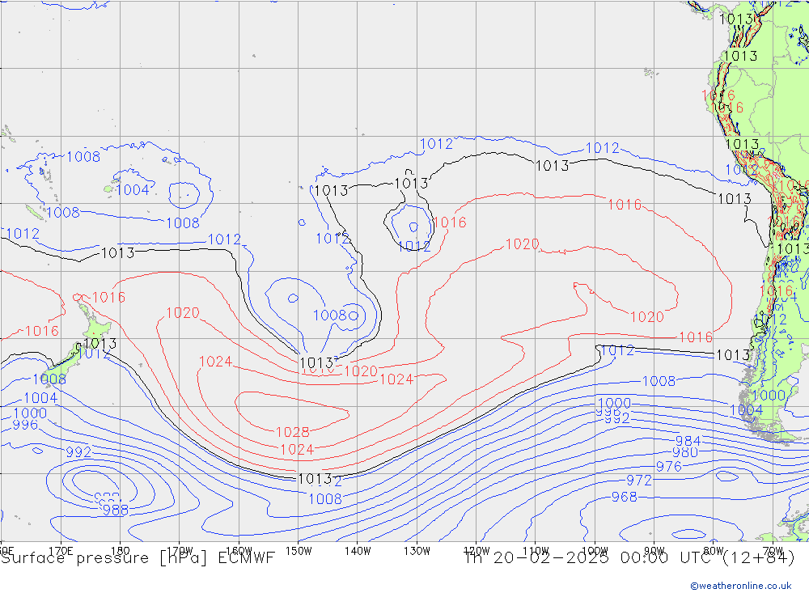
Task: Click the 988 low pressure contour label
Action: [116, 510]
